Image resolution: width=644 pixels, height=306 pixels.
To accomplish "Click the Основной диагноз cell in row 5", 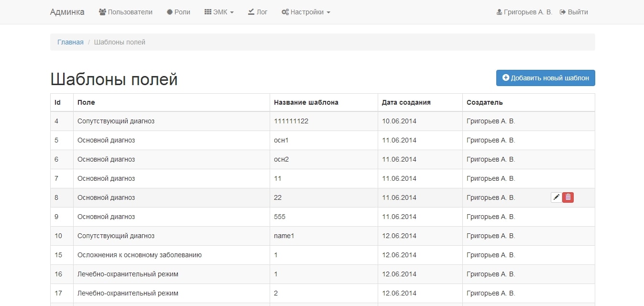I will [x=171, y=140].
